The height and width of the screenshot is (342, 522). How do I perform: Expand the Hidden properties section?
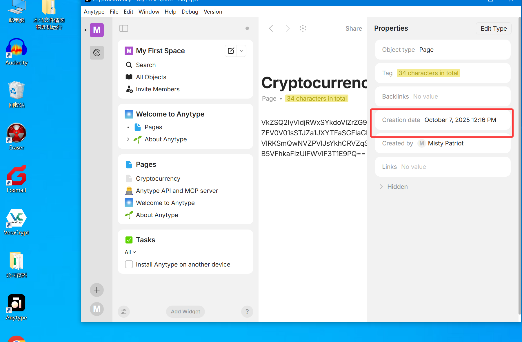(393, 187)
